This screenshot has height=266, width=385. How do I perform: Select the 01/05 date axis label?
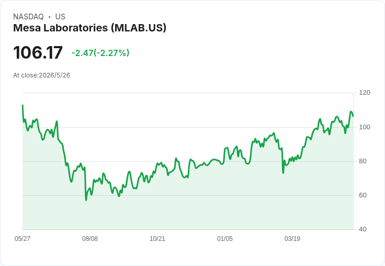(x=224, y=238)
